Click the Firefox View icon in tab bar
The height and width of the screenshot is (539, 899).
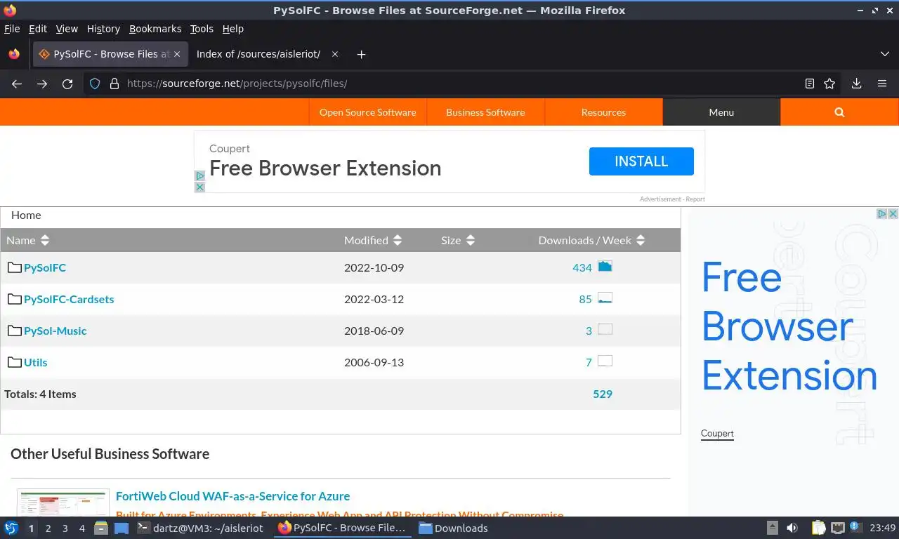tap(14, 54)
